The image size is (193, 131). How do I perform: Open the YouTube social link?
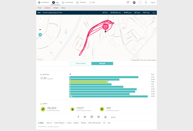coord(105,117)
